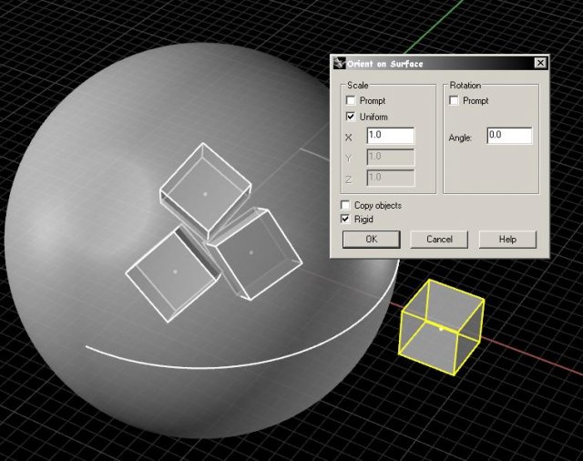The height and width of the screenshot is (461, 583).
Task: Click the Orient on Surface title text
Action: 385,64
